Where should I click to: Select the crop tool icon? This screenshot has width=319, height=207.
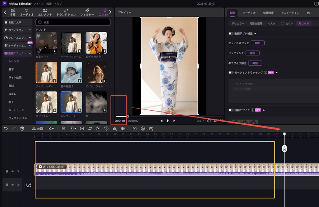pyautogui.click(x=90, y=129)
